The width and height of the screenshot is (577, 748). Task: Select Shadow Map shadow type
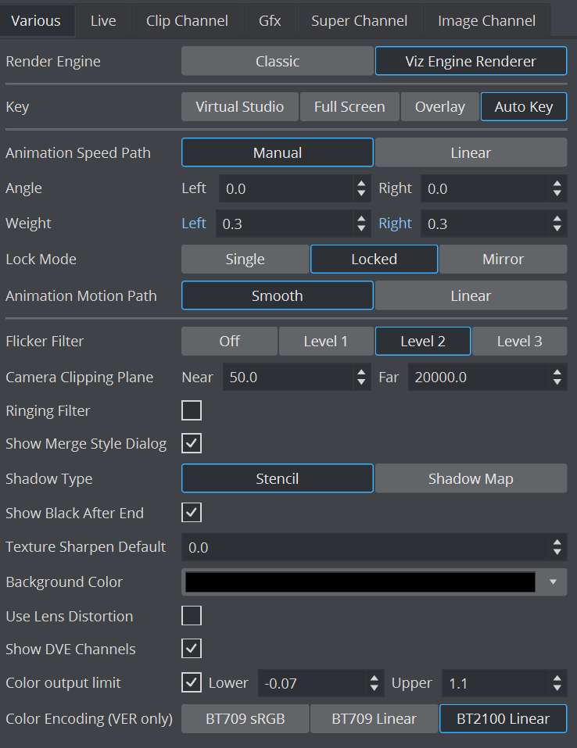471,479
